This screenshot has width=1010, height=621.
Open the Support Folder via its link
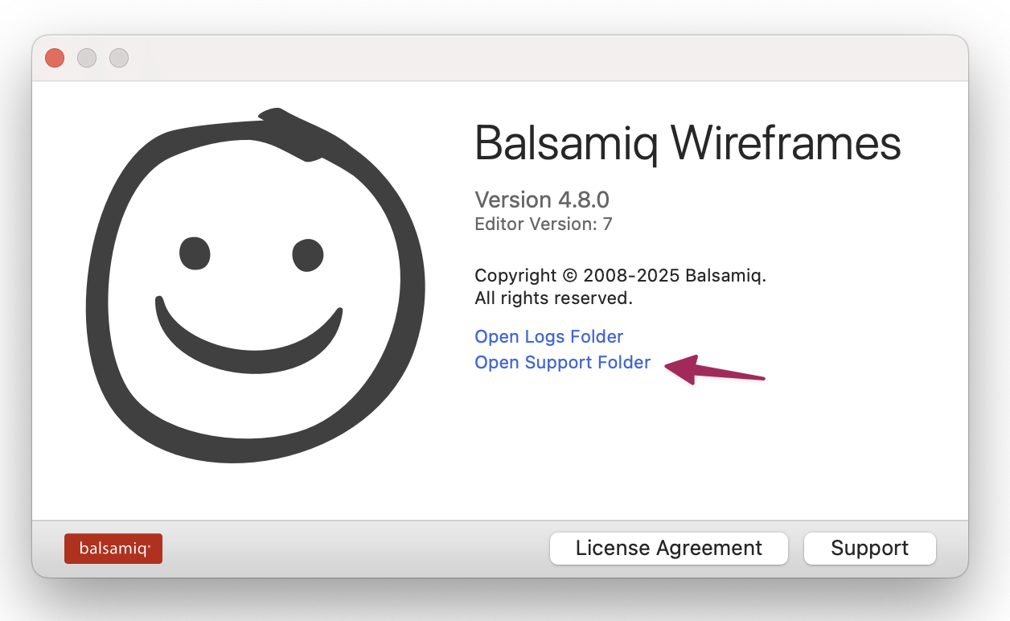(562, 363)
